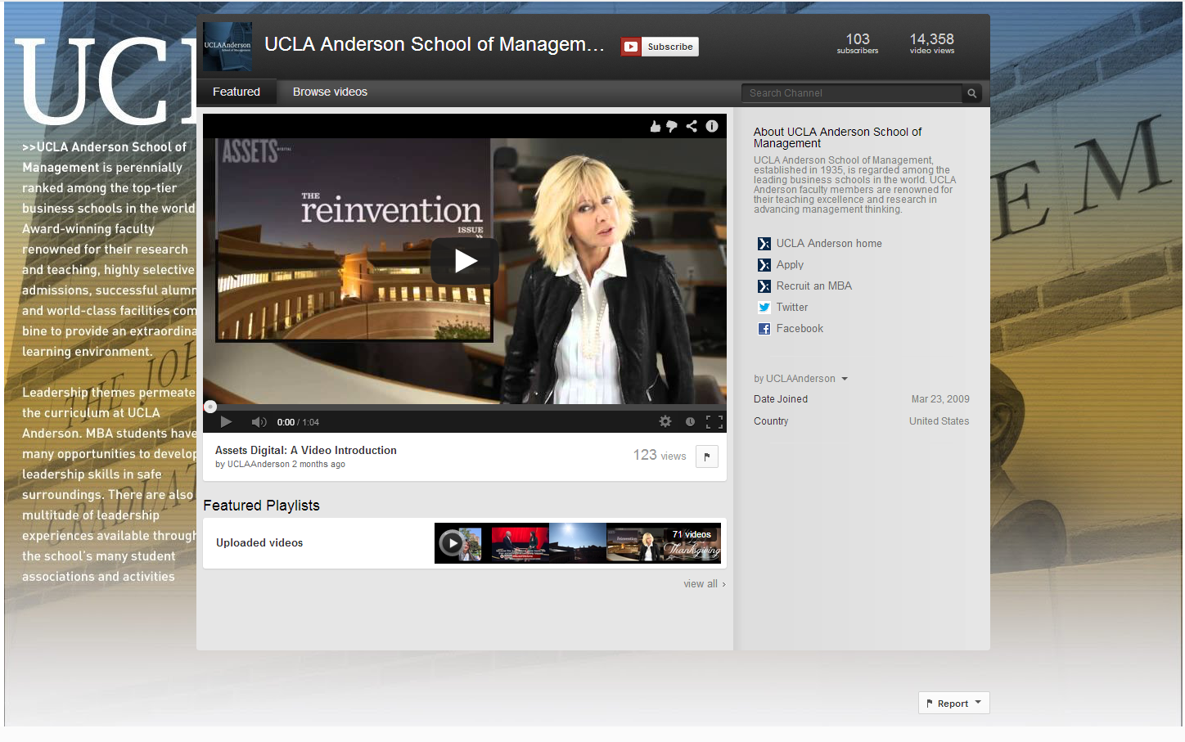Click the video progress bar scrubber
This screenshot has width=1185, height=742.
click(210, 407)
